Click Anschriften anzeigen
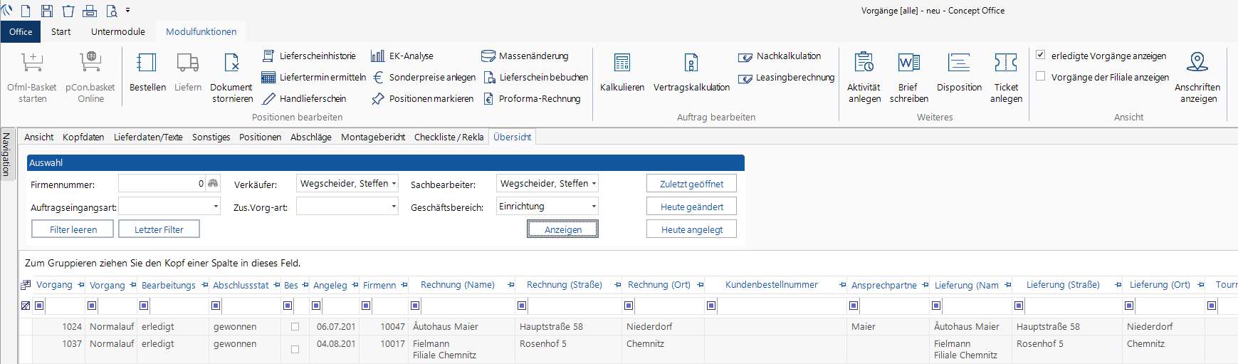This screenshot has width=1238, height=364. tap(1197, 77)
